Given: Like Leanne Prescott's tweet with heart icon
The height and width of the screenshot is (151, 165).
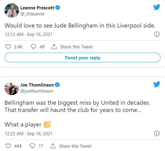Looking at the screenshot, I should coord(8,47).
